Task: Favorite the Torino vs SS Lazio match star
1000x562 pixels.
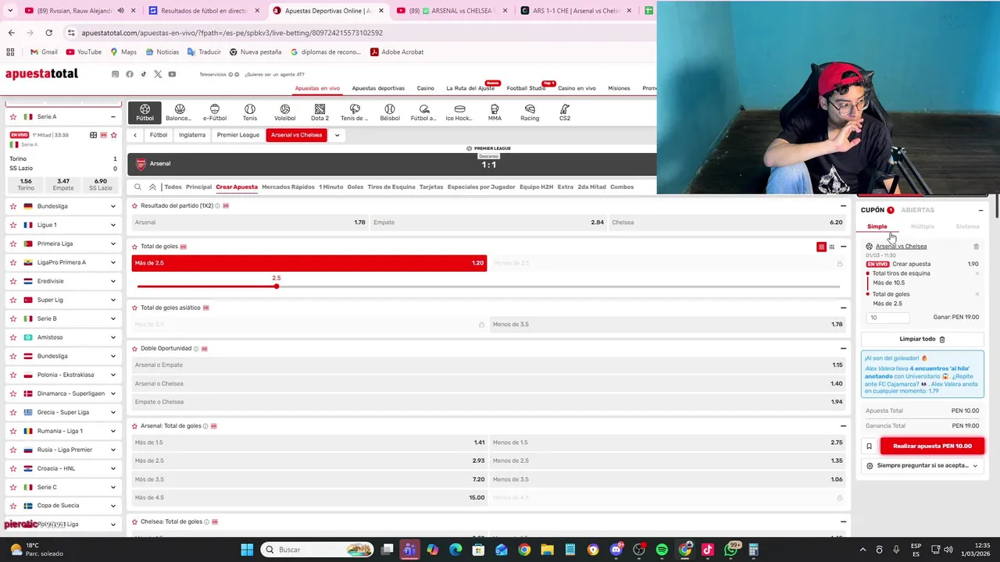Action: tap(113, 135)
